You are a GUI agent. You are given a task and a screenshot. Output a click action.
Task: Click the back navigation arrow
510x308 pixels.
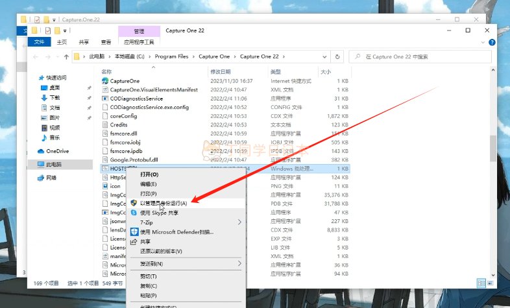pyautogui.click(x=36, y=57)
